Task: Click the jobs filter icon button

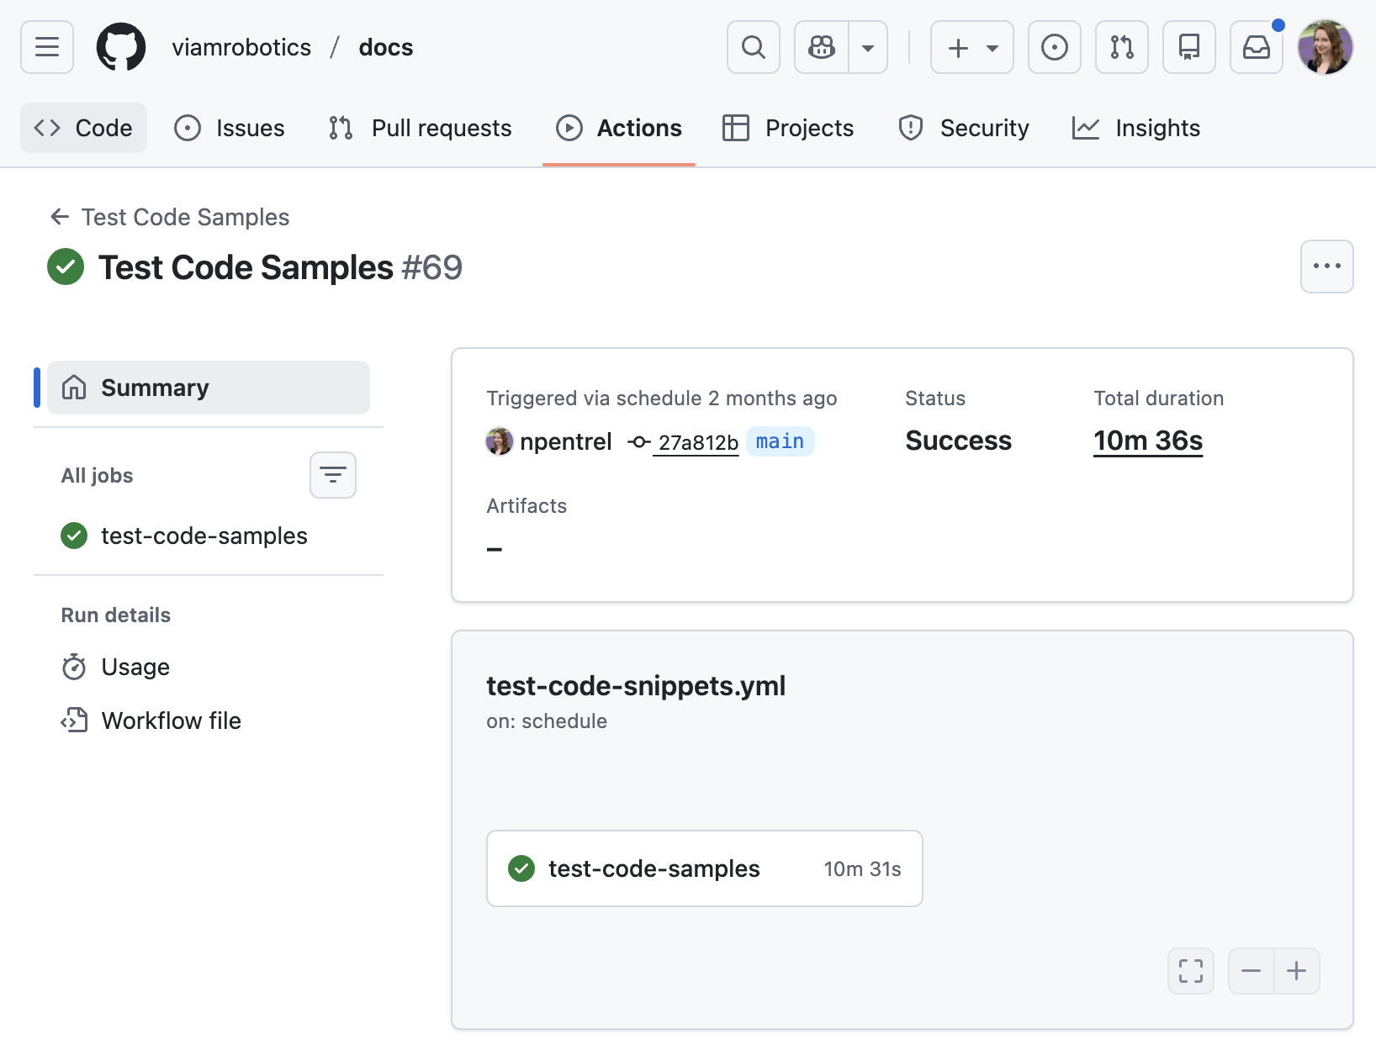Action: tap(333, 475)
